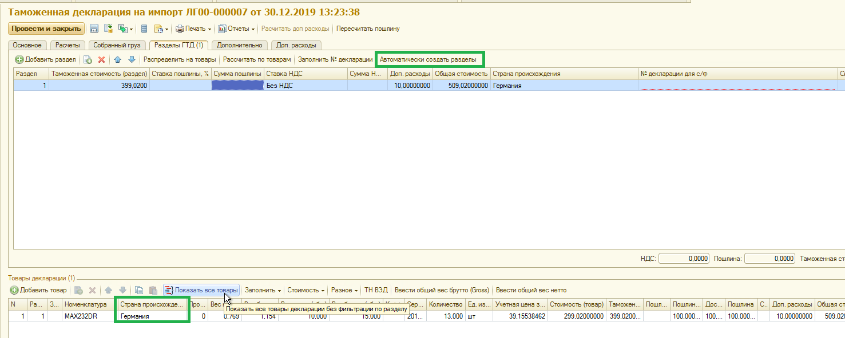
Task: Click red X delete icon in sections toolbar
Action: pyautogui.click(x=101, y=59)
